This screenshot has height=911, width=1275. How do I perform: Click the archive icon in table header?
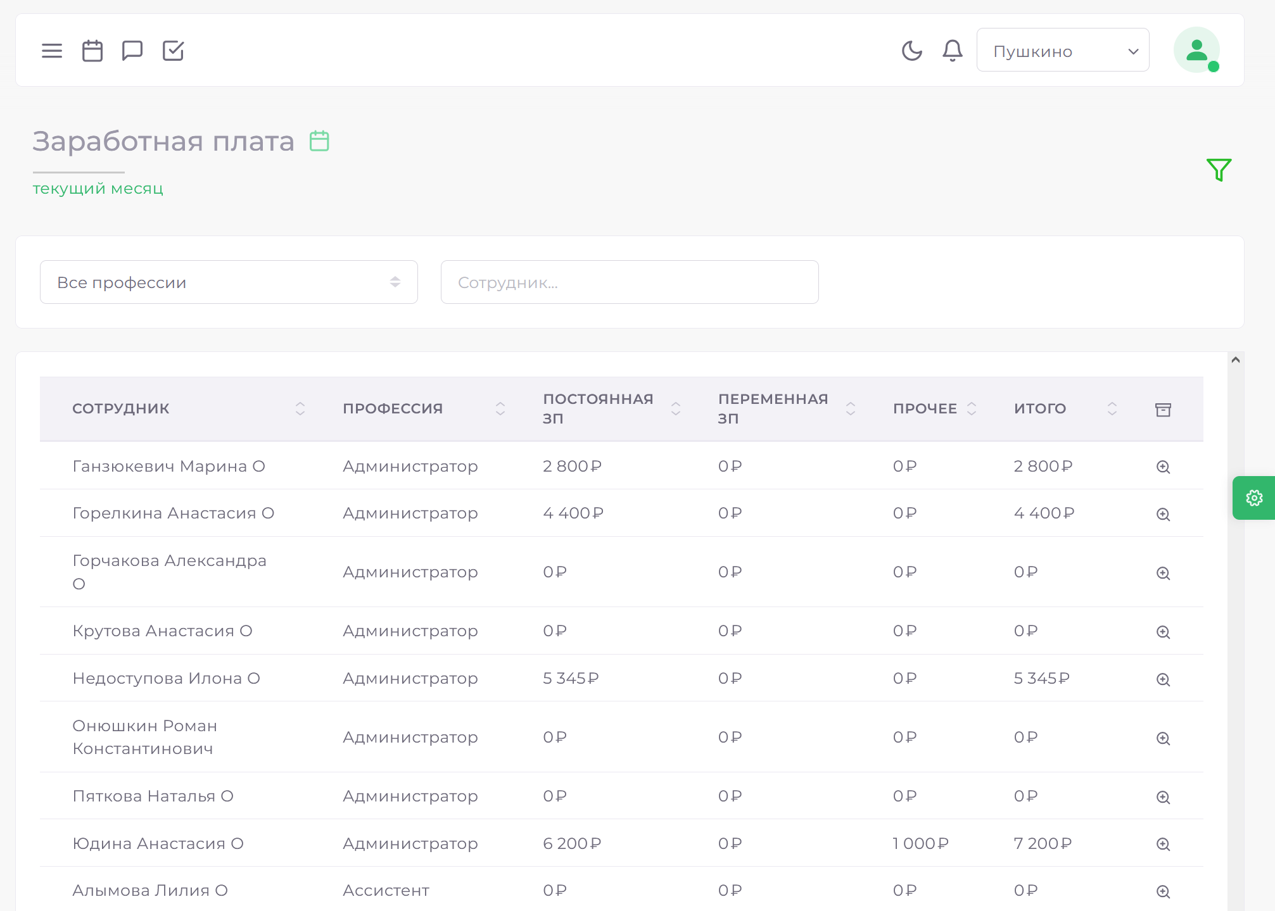(x=1164, y=410)
